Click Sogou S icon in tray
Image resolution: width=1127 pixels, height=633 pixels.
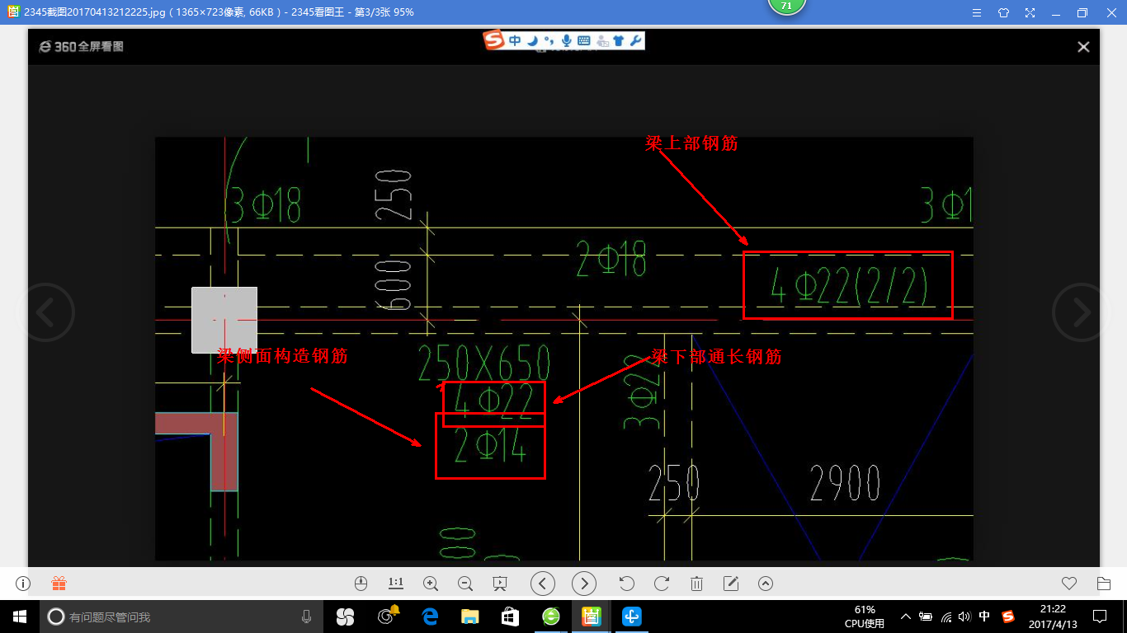[1008, 617]
